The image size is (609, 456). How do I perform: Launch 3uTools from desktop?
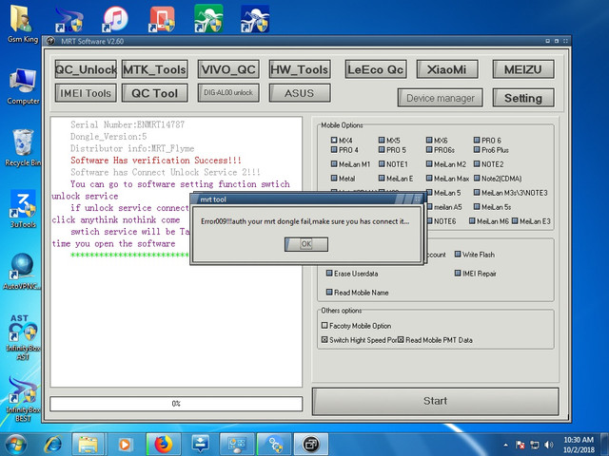click(x=23, y=209)
